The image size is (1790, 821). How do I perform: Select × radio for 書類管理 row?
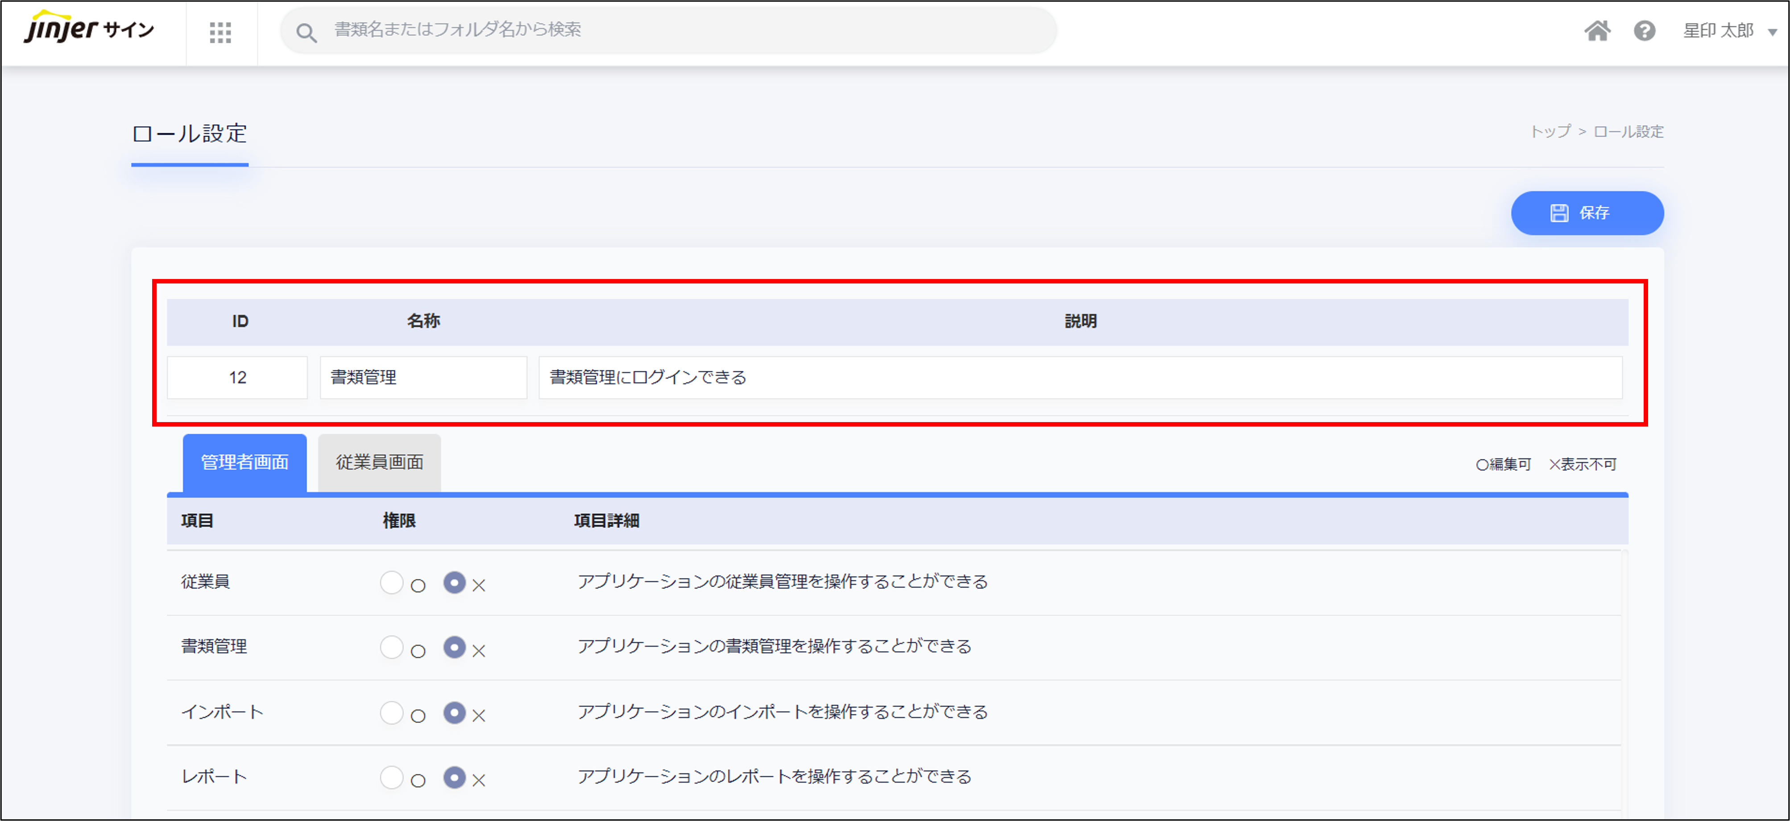coord(455,647)
